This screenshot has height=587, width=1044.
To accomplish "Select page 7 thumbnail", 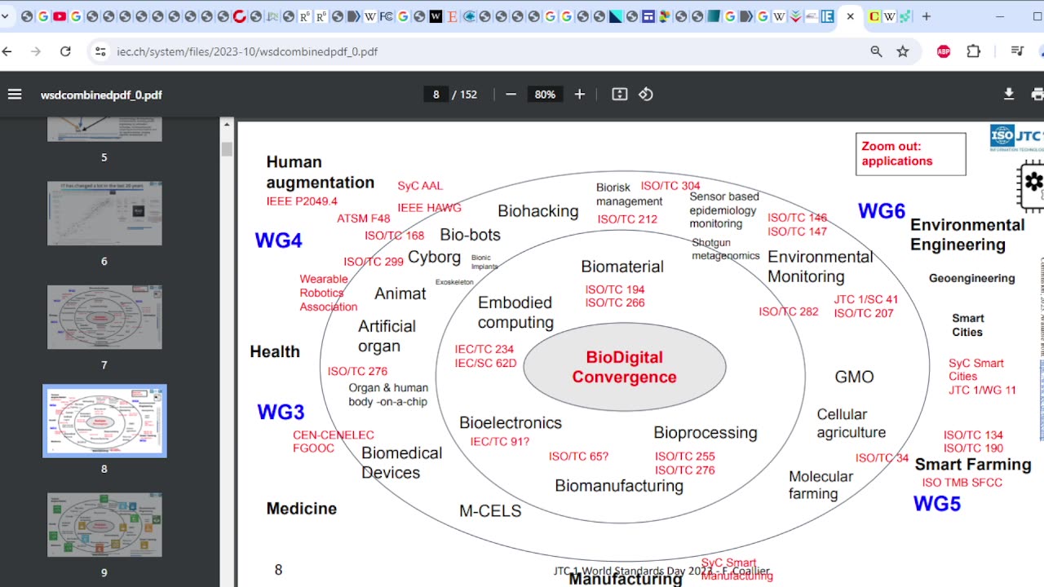I will [104, 317].
